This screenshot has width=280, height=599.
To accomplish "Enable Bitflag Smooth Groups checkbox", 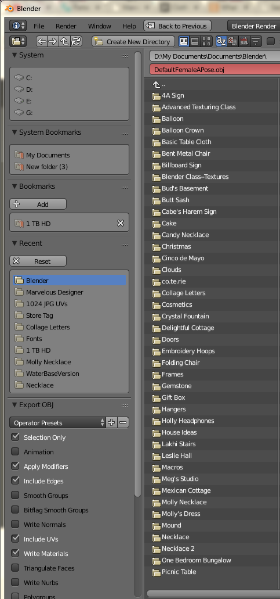I will 15,510.
